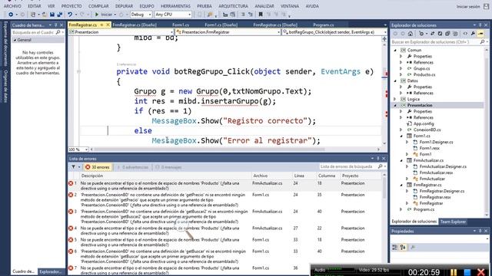The height and width of the screenshot is (276, 492).
Task: Click the search magnifier in Solution Explorer
Action: (x=482, y=41)
